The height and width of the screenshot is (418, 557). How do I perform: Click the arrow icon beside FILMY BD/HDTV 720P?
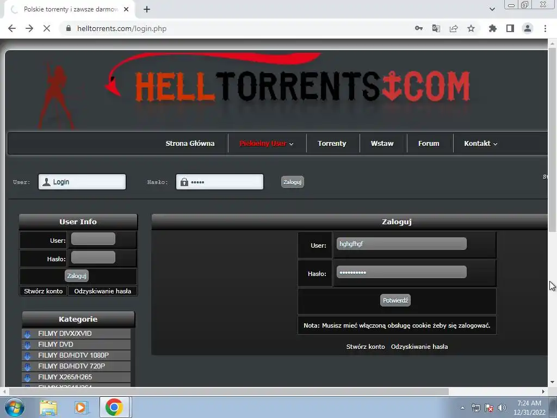click(x=27, y=367)
